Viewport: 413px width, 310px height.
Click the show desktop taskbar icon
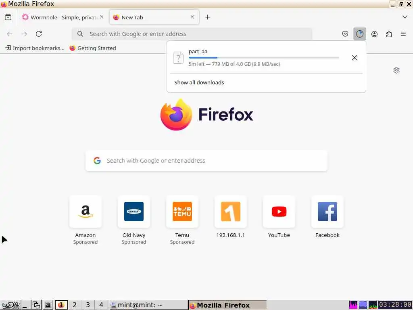(25, 305)
